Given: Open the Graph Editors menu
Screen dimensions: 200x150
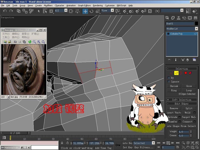Looking at the screenshot, I should click(84, 5).
